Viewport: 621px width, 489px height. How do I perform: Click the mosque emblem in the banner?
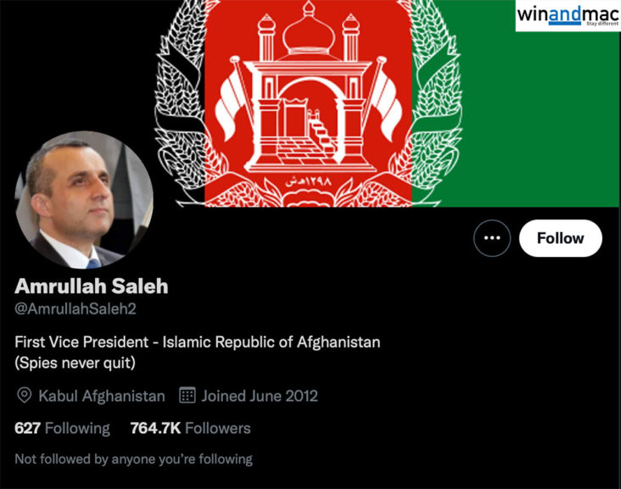pyautogui.click(x=309, y=91)
